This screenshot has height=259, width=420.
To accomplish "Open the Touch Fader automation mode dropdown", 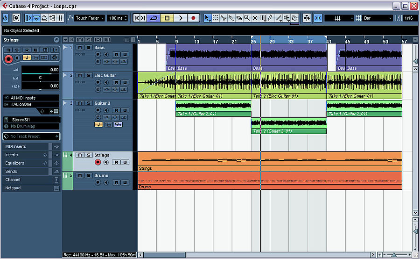I will 90,18.
